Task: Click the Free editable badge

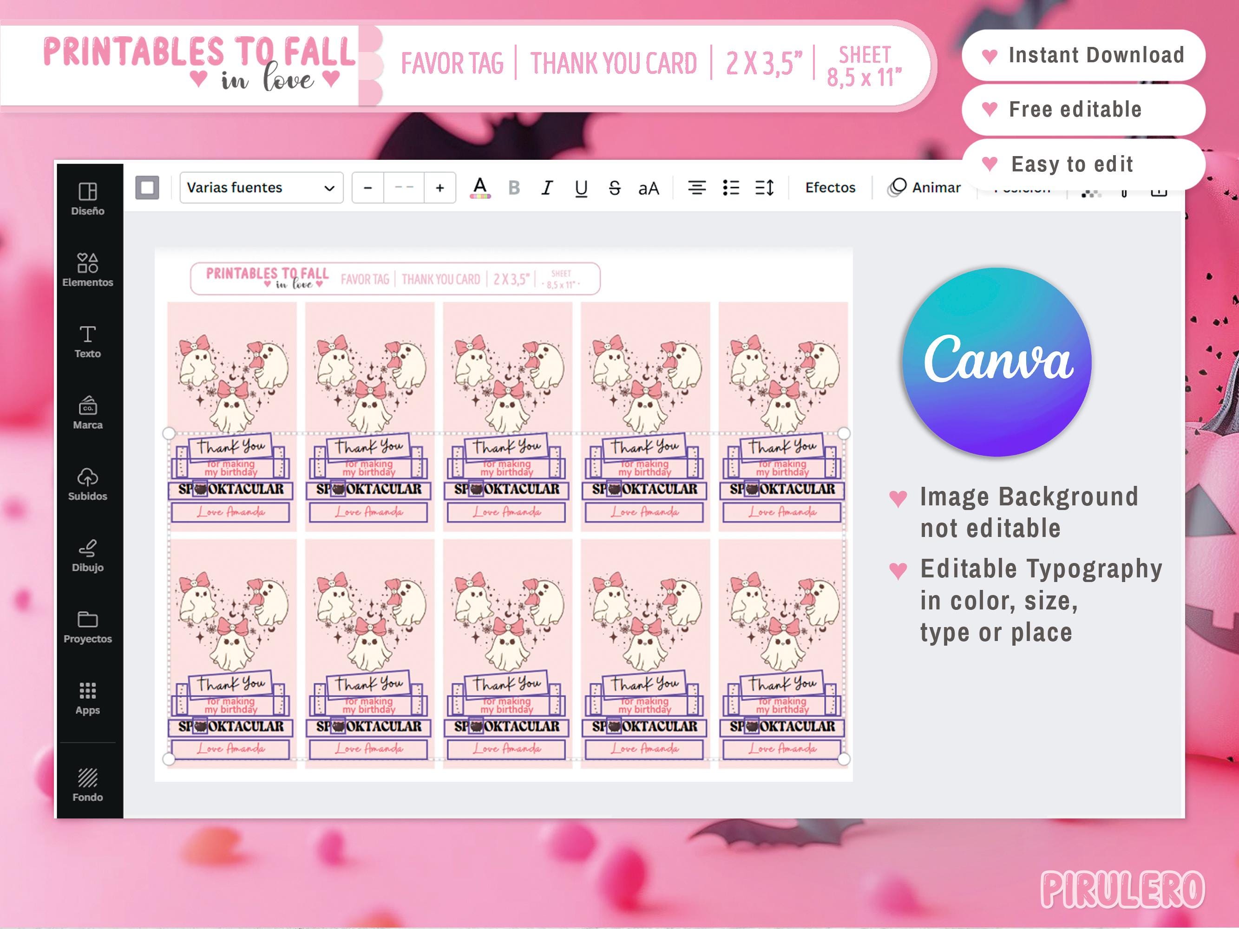Action: point(1083,110)
